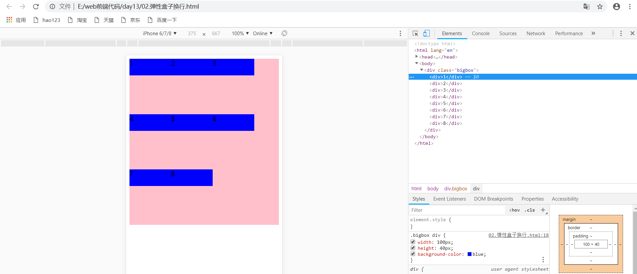Viewport: 637px width, 274px height.
Task: Open the 京东 bookmark
Action: [x=130, y=20]
